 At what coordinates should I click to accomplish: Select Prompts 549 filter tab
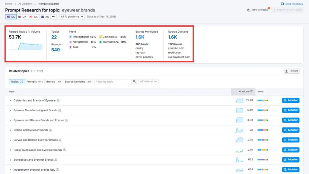click(x=35, y=82)
